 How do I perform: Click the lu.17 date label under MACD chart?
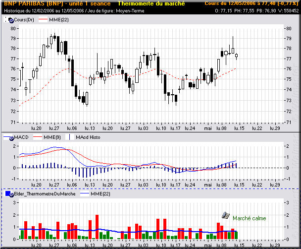tap(175, 185)
